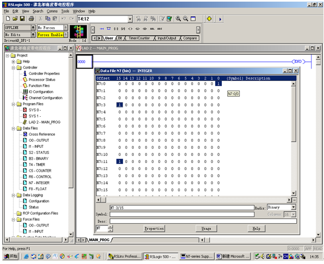Open the Forces Enabled dropdown
This screenshot has height=264, width=324.
pyautogui.click(x=66, y=34)
